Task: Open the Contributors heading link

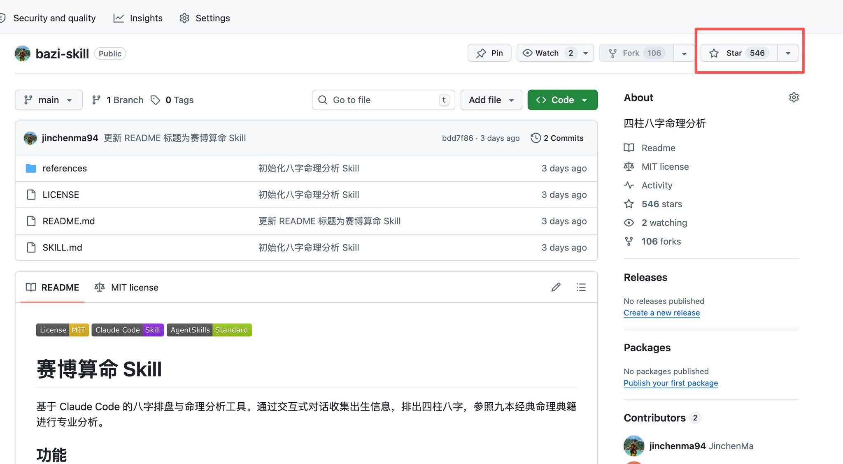Action: 662,418
